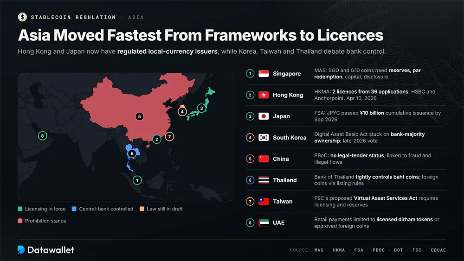The width and height of the screenshot is (464, 261).
Task: Click the Taiwan flag icon
Action: coord(264,201)
